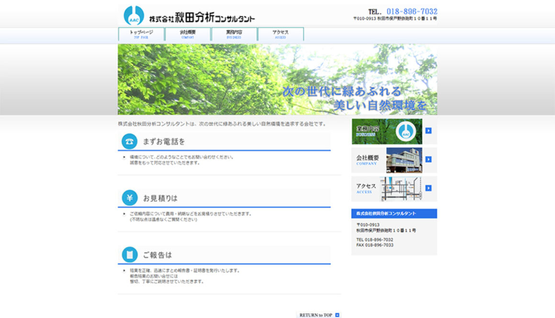Open the トップページ navigation tab
Screen dimensions: 555x318
(141, 34)
